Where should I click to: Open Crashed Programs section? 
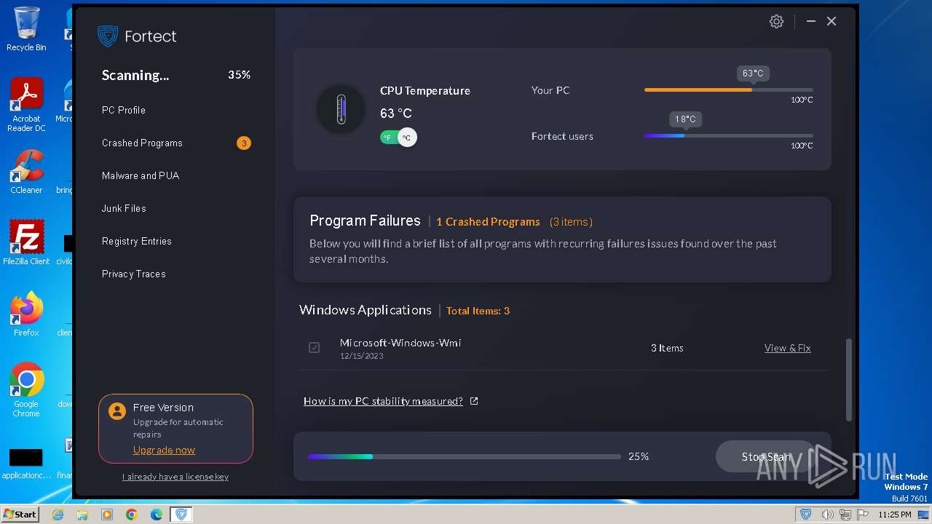[x=142, y=143]
